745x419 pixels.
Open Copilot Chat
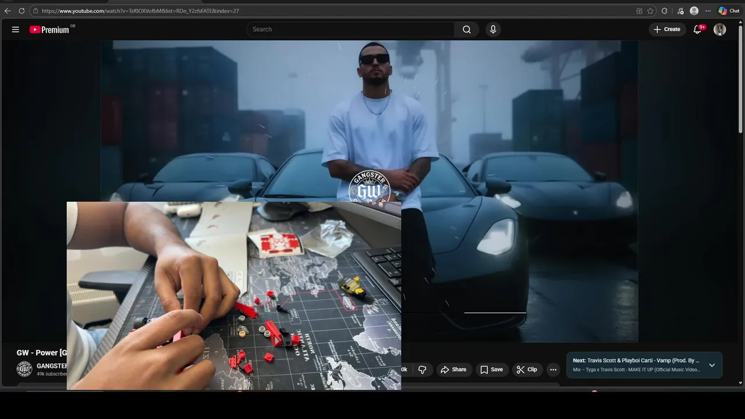729,10
